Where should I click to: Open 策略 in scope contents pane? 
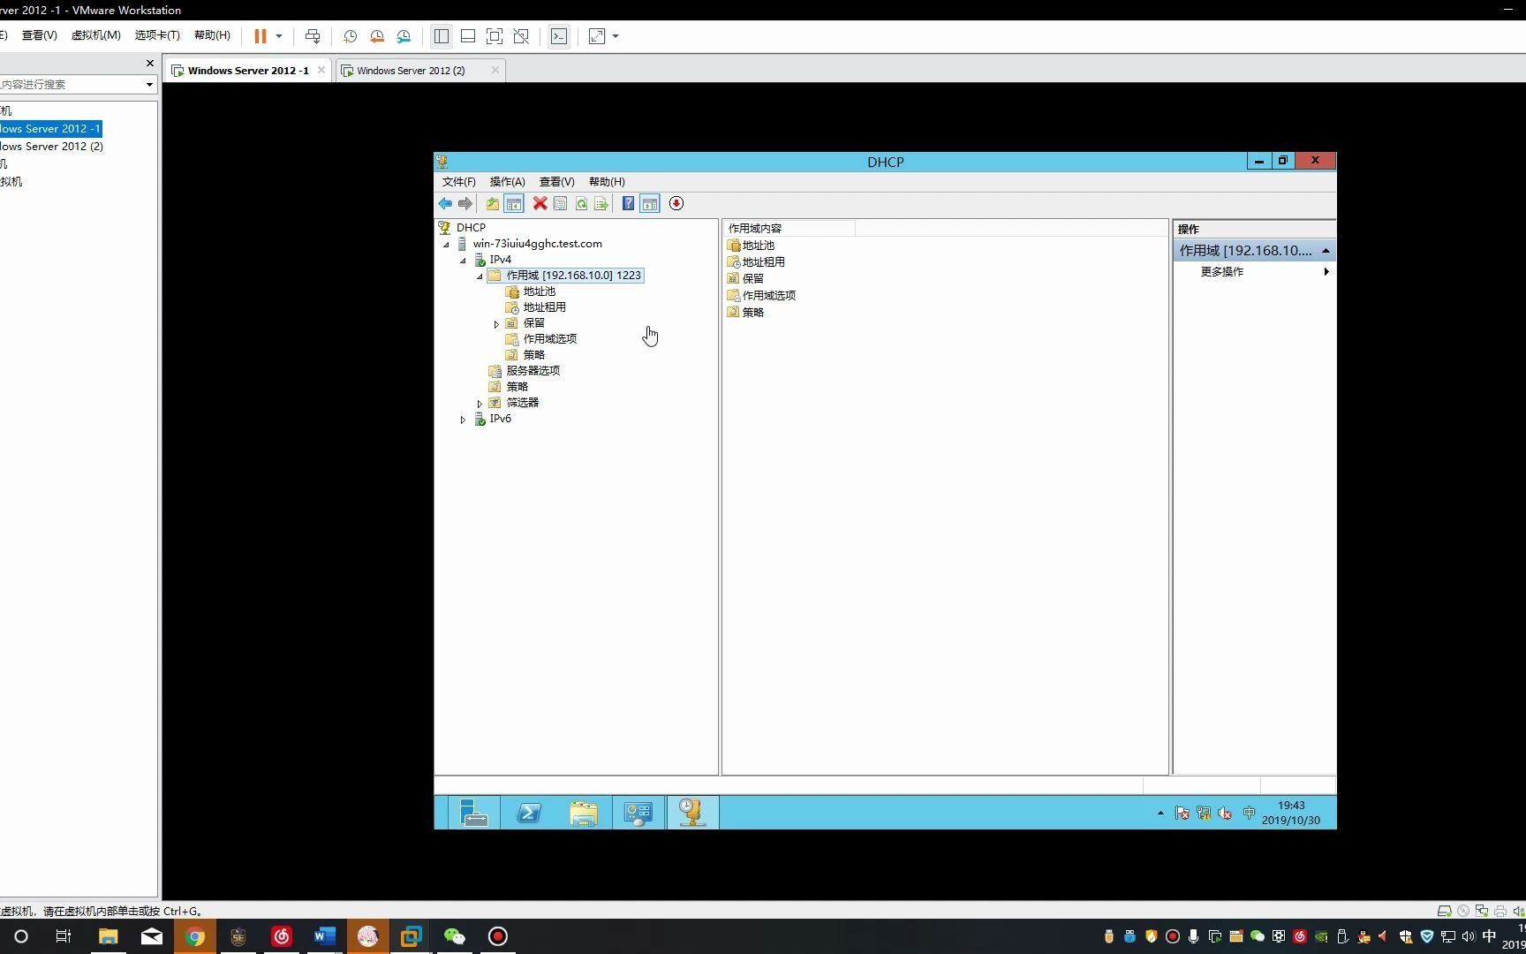tap(753, 313)
